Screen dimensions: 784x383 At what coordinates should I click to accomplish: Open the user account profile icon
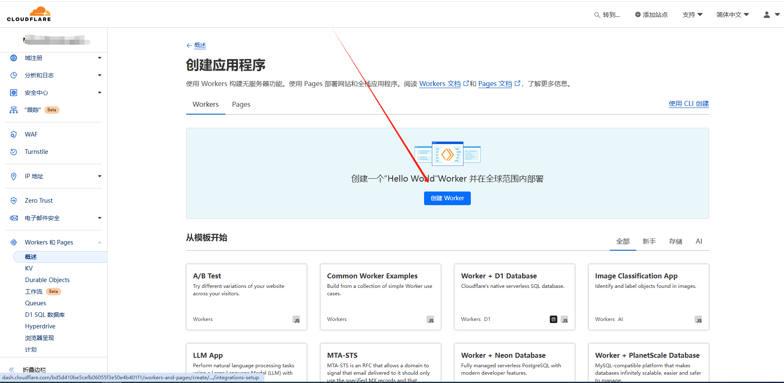click(x=767, y=14)
